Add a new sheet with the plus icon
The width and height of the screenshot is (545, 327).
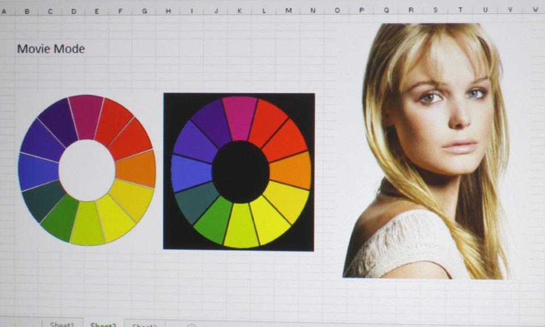click(191, 325)
